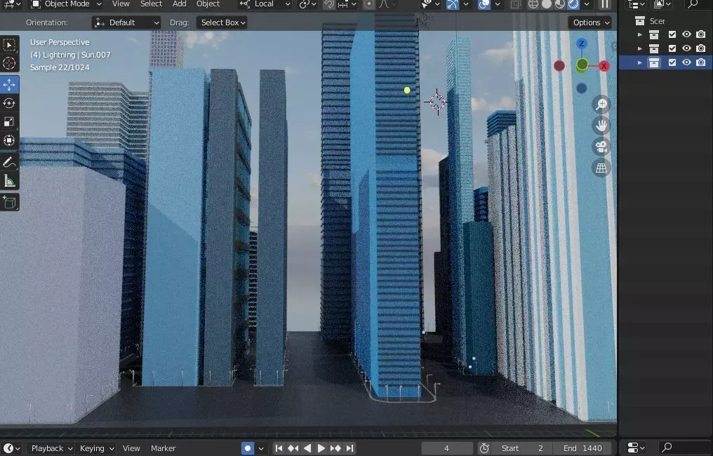The height and width of the screenshot is (456, 713).
Task: Click the pause render preview button
Action: (604, 4)
